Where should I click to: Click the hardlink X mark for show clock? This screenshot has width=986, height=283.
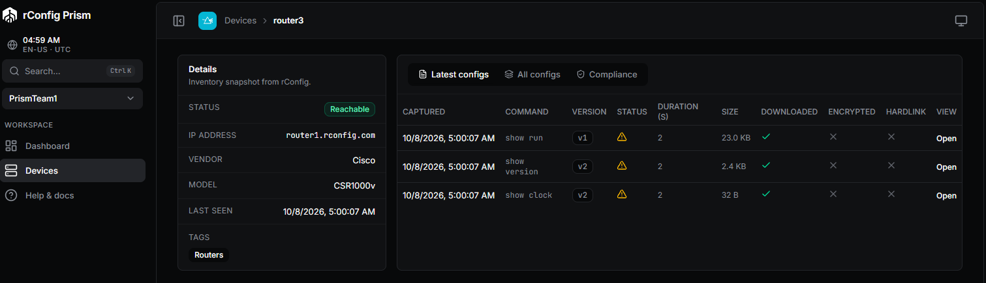tap(891, 195)
